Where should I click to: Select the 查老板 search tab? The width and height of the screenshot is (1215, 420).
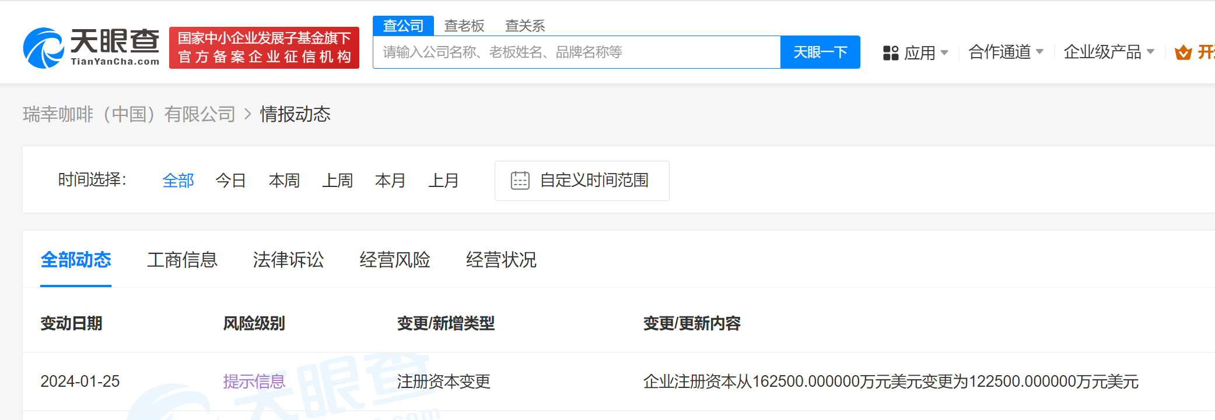pyautogui.click(x=464, y=26)
